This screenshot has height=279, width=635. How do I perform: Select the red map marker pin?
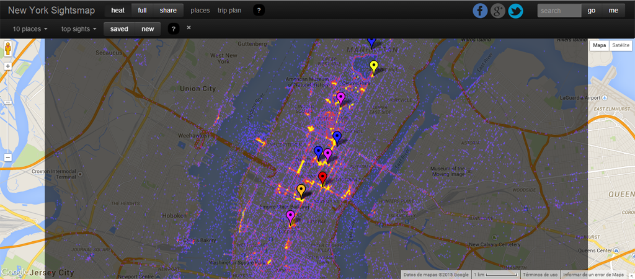322,179
